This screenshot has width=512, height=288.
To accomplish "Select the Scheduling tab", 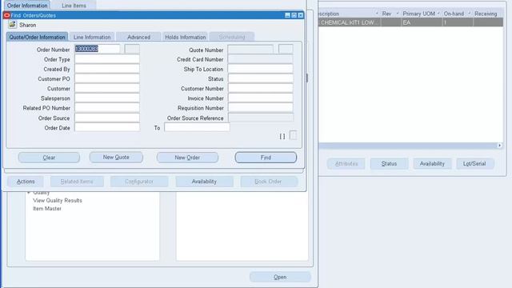I will [232, 37].
